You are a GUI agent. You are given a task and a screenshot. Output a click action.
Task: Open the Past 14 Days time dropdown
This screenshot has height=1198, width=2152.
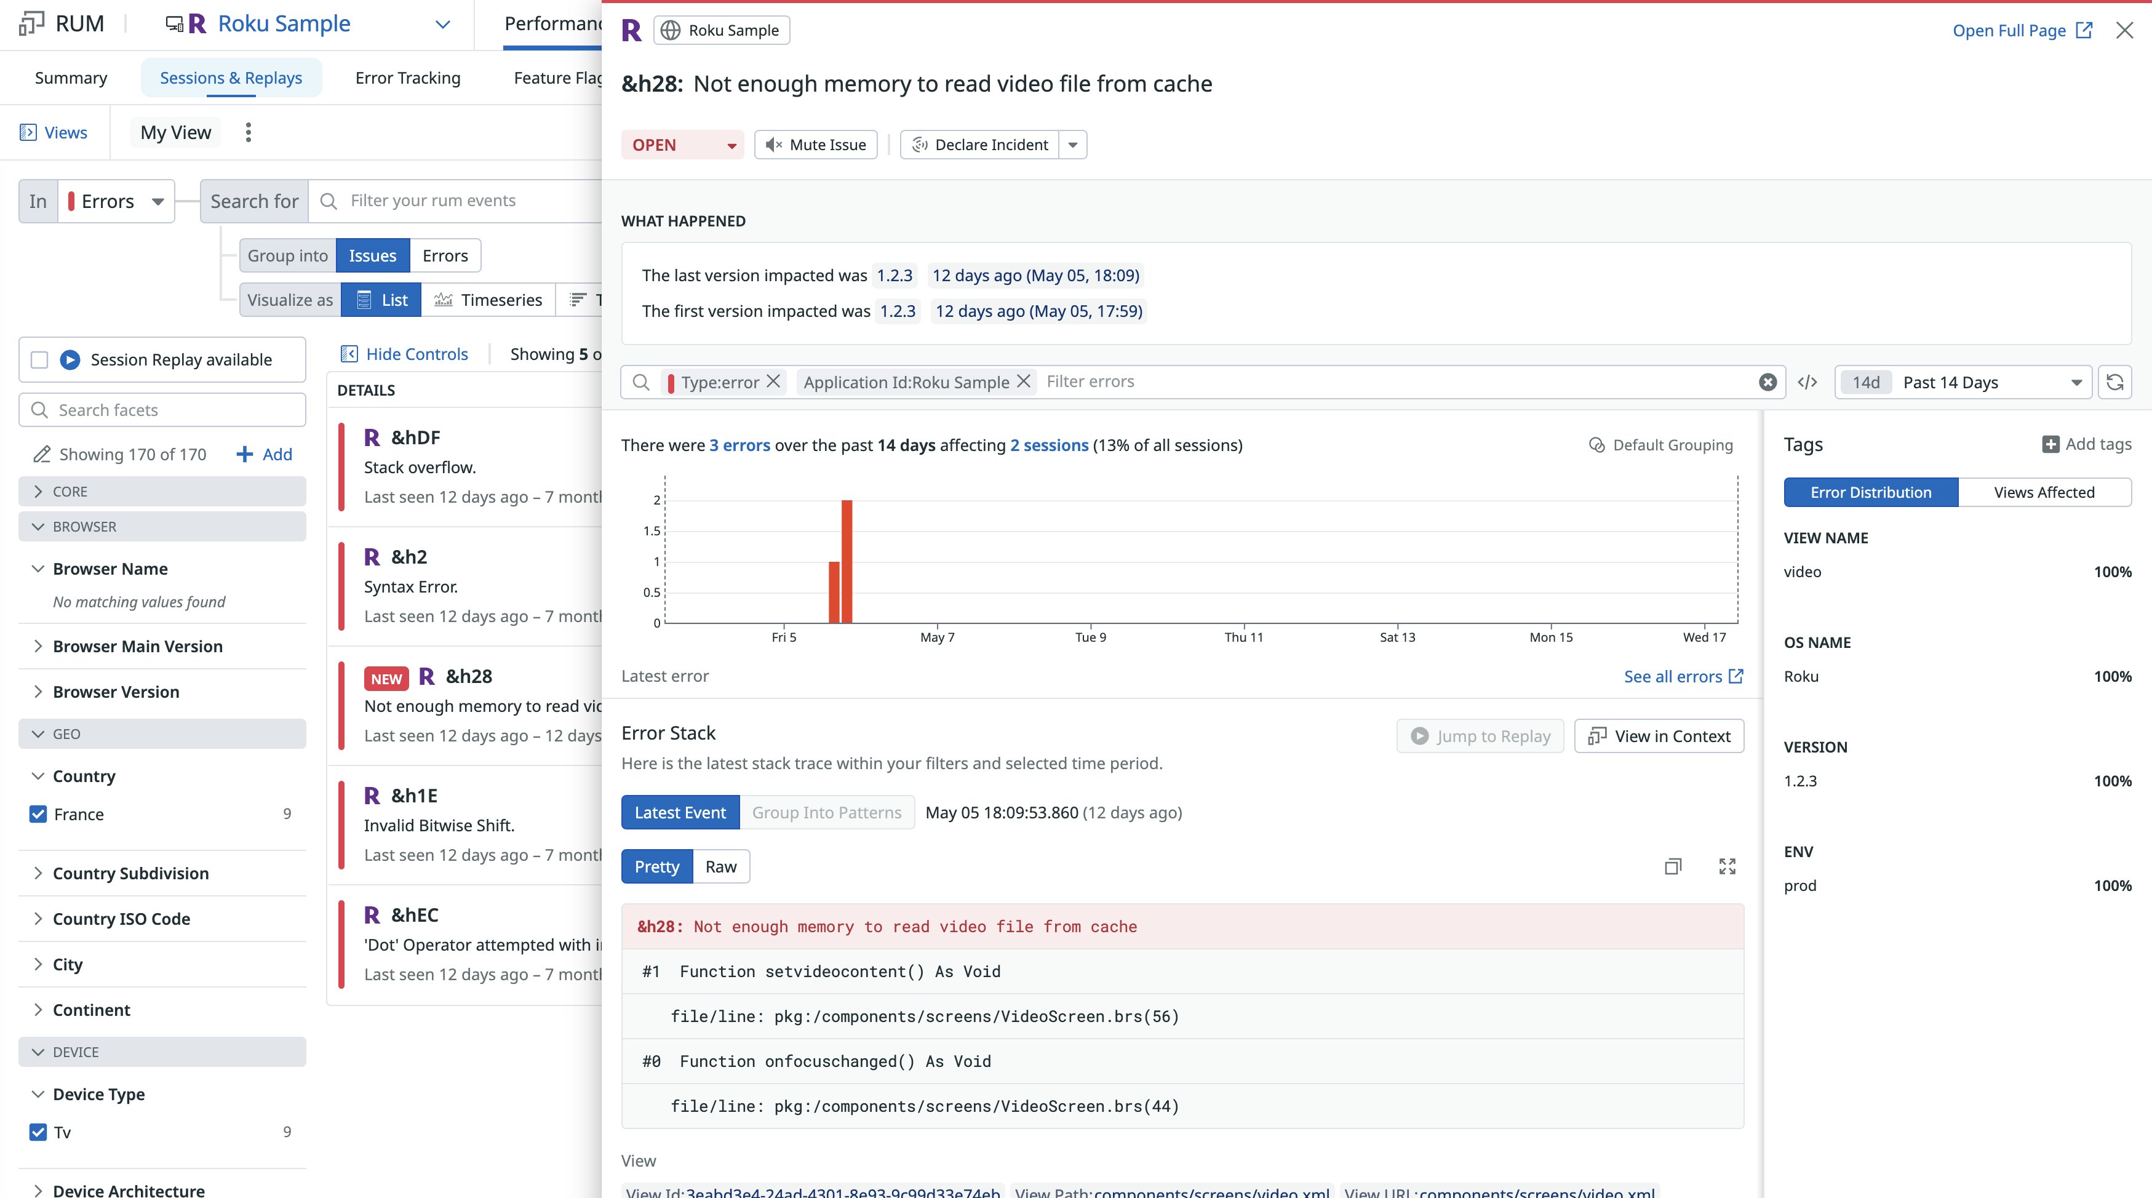[x=1963, y=381]
